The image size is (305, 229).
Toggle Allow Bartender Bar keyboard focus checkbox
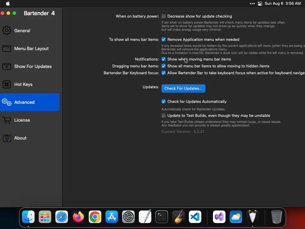coord(164,73)
